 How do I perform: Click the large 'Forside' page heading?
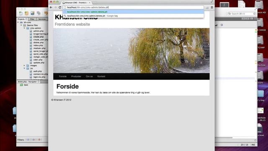[x=67, y=86]
